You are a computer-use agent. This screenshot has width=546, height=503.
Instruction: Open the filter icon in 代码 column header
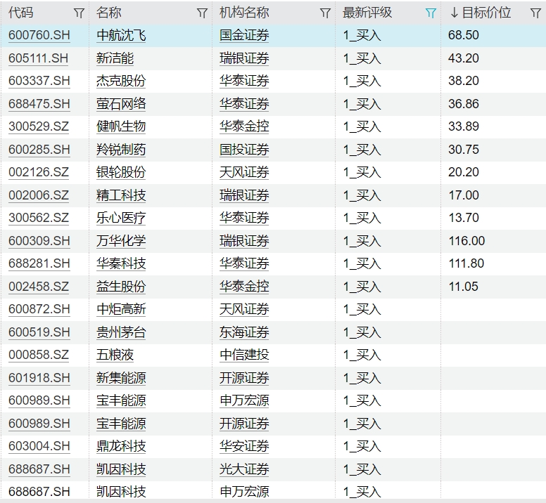[x=79, y=13]
